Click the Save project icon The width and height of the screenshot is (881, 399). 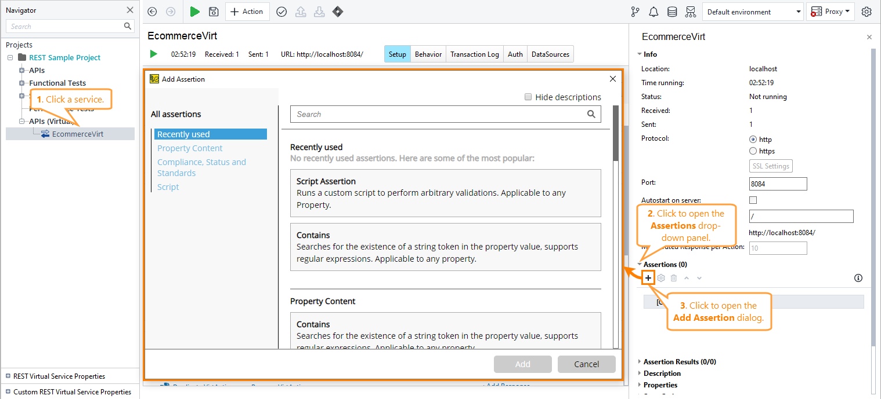pos(214,12)
